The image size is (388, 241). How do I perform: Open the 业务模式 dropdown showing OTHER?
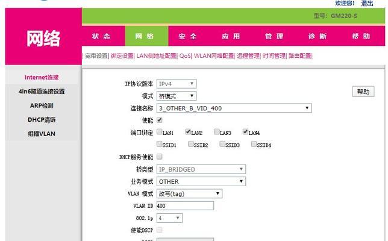click(x=201, y=181)
